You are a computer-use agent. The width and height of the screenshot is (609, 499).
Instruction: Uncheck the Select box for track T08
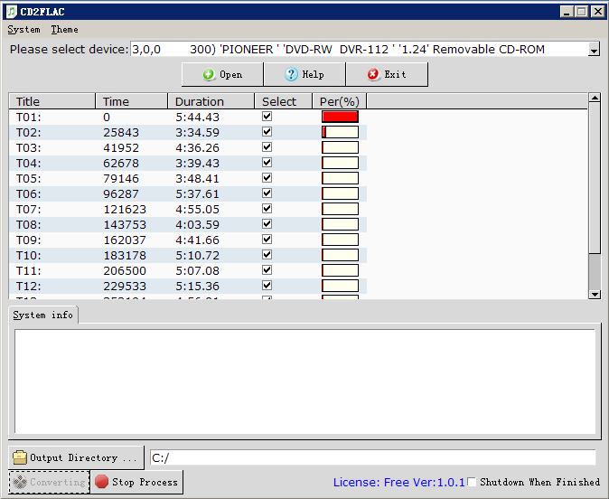click(267, 224)
